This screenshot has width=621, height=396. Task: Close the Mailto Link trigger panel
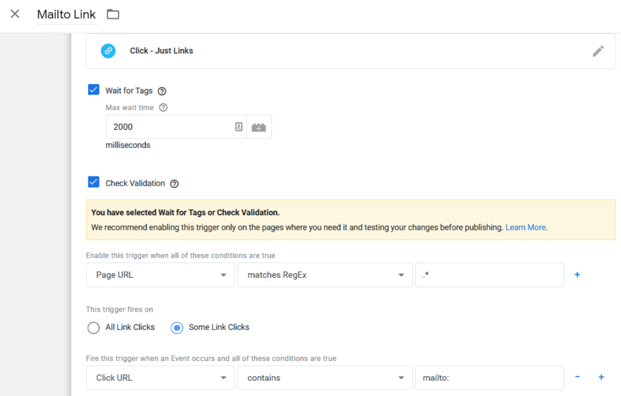pyautogui.click(x=15, y=14)
